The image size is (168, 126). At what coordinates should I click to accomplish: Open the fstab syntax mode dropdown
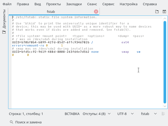tap(149, 114)
